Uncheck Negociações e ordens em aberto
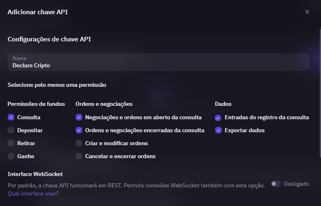This screenshot has width=321, height=206. [79, 117]
